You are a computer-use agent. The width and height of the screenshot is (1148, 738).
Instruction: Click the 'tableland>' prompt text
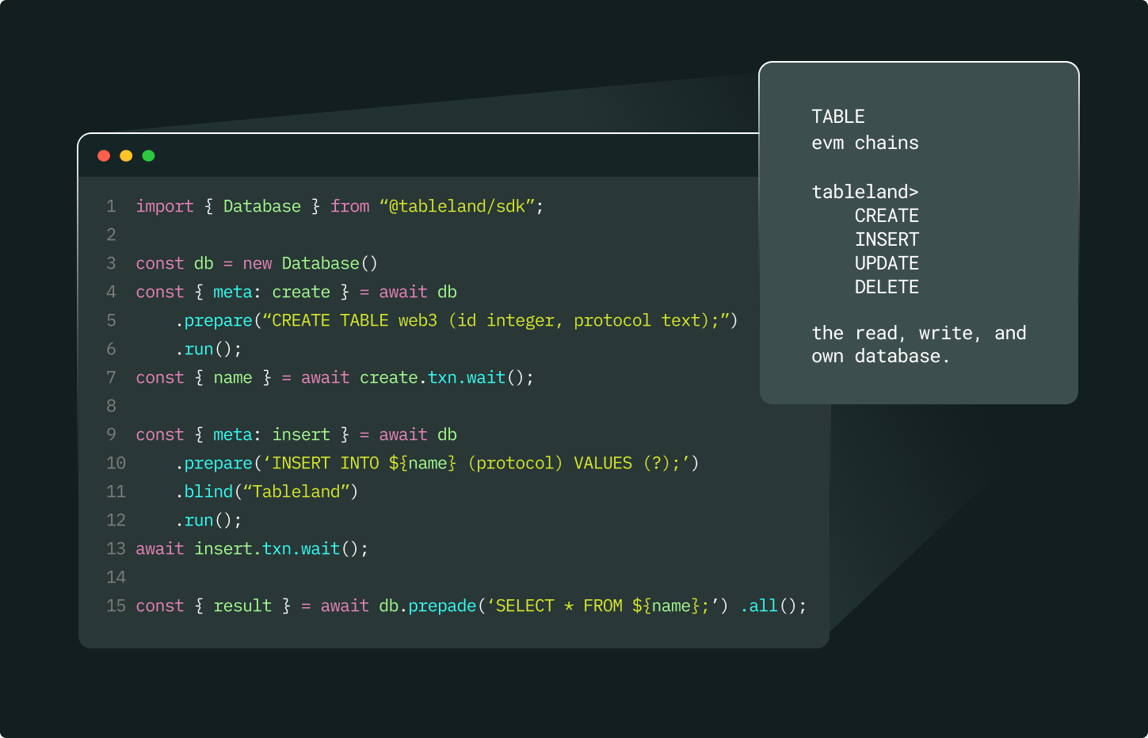tap(865, 192)
